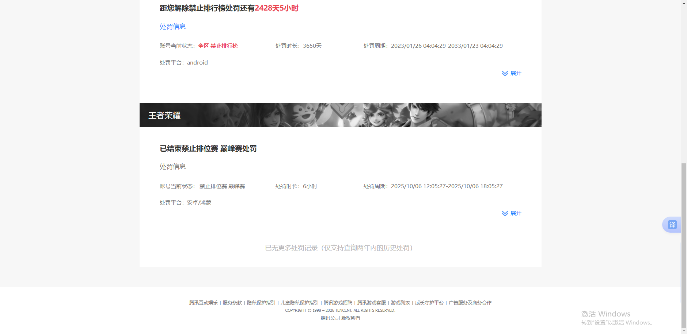Click the scrollbar down arrow
The height and width of the screenshot is (334, 687).
click(684, 331)
